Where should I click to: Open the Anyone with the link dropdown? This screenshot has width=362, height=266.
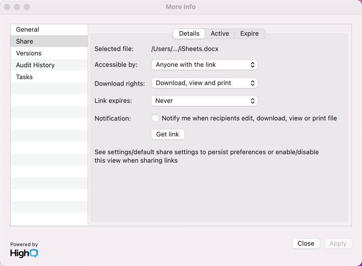(x=205, y=65)
